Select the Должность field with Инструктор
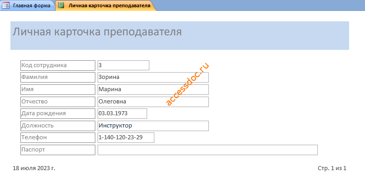Viewport: 365px width, 186px height. tap(153, 126)
